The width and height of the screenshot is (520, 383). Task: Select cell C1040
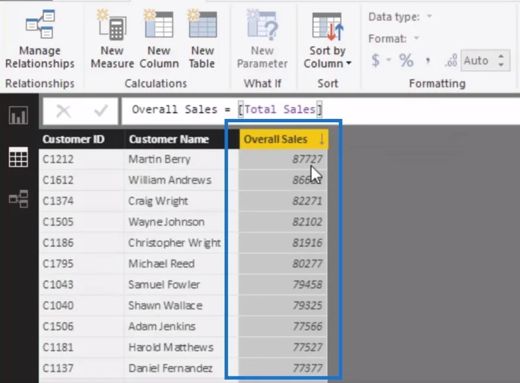coord(82,306)
